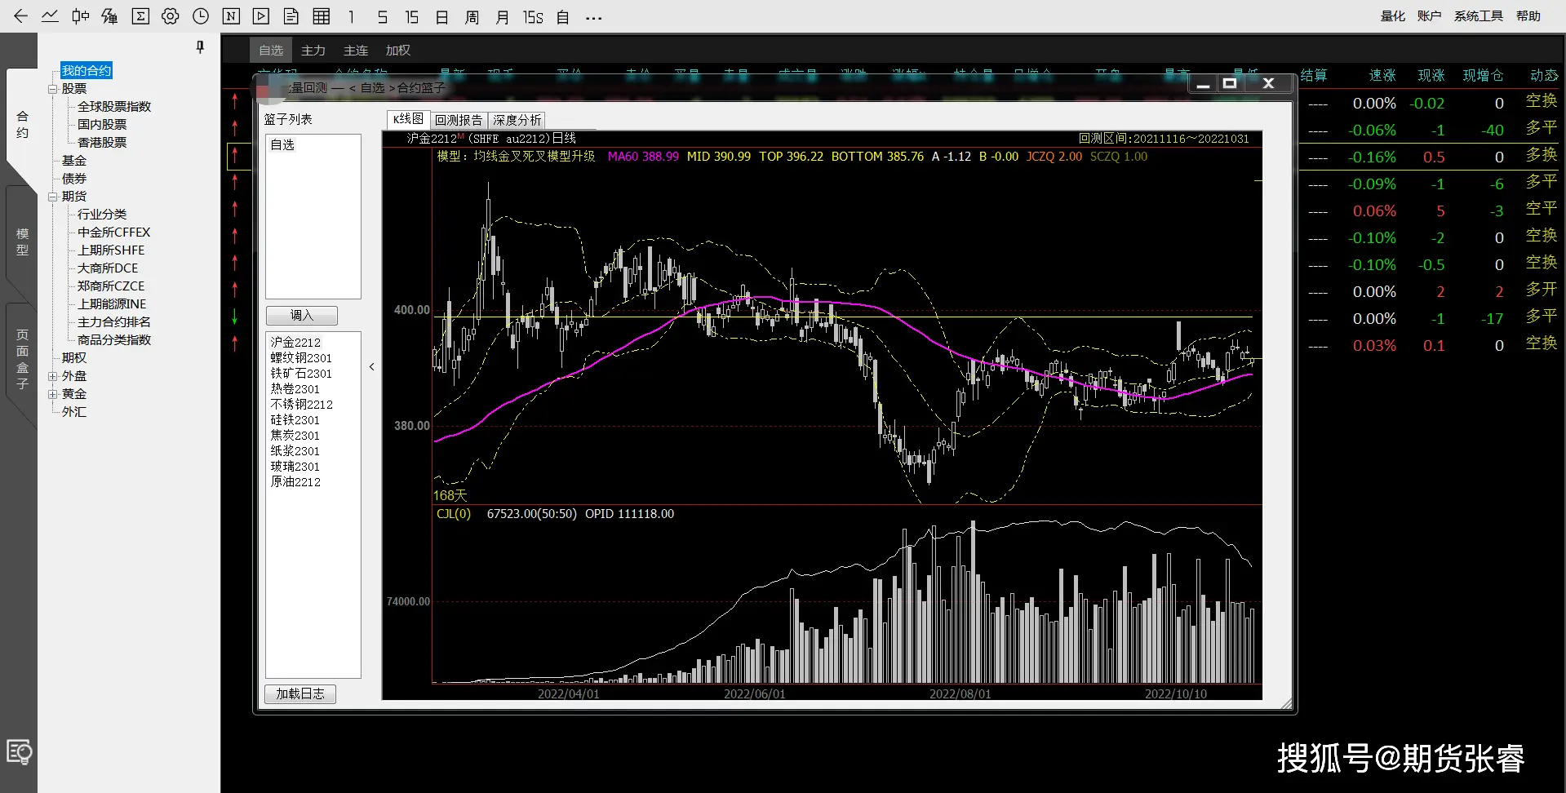Expand the 外盘 tree node
Image resolution: width=1566 pixels, height=793 pixels.
click(52, 376)
